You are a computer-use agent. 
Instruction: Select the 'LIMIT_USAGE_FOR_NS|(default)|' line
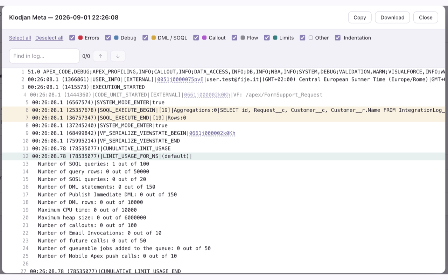(x=224, y=156)
